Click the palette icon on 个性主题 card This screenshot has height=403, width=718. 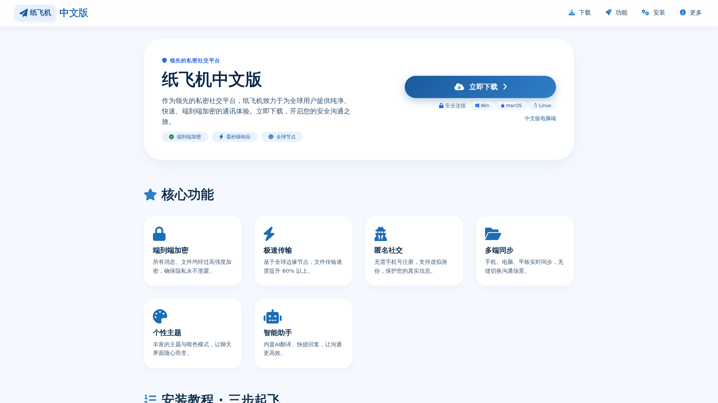click(x=160, y=316)
